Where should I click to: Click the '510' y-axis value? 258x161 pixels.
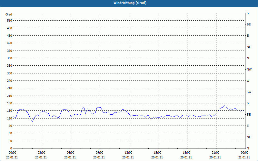(x=10, y=21)
